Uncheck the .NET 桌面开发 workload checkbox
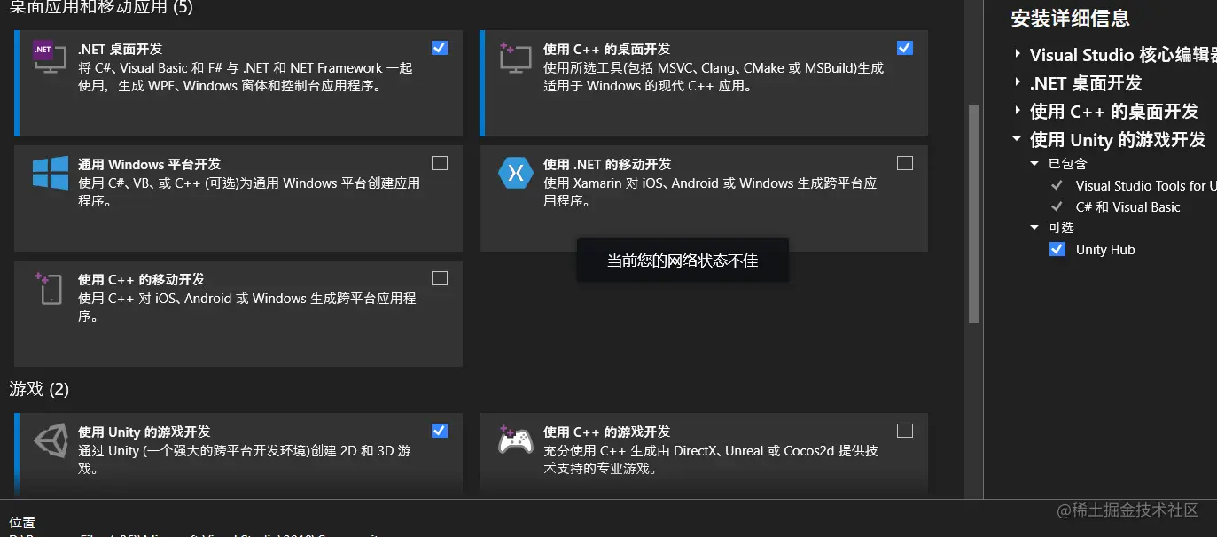The image size is (1217, 537). (x=440, y=48)
